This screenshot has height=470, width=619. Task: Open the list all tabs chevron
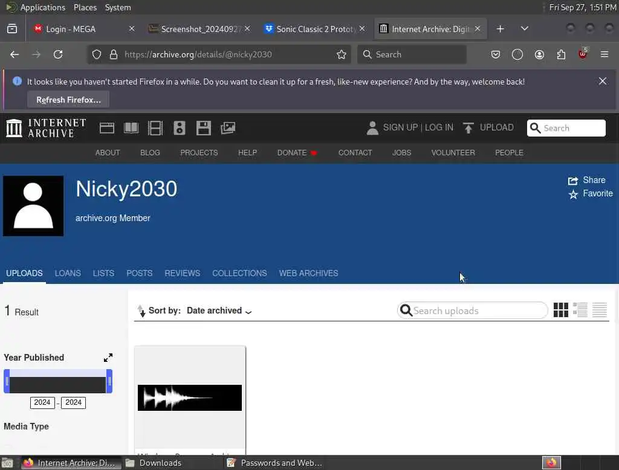coord(524,29)
